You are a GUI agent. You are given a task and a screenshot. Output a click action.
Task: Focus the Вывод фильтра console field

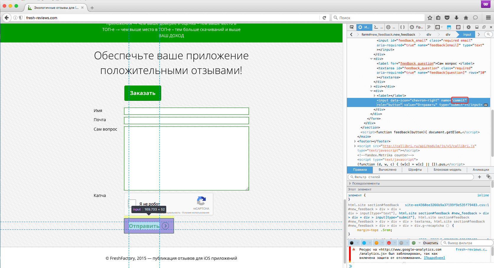(467, 243)
